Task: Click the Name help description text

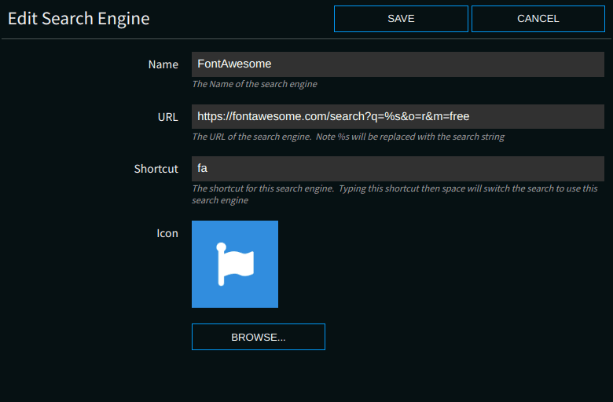Action: click(254, 84)
